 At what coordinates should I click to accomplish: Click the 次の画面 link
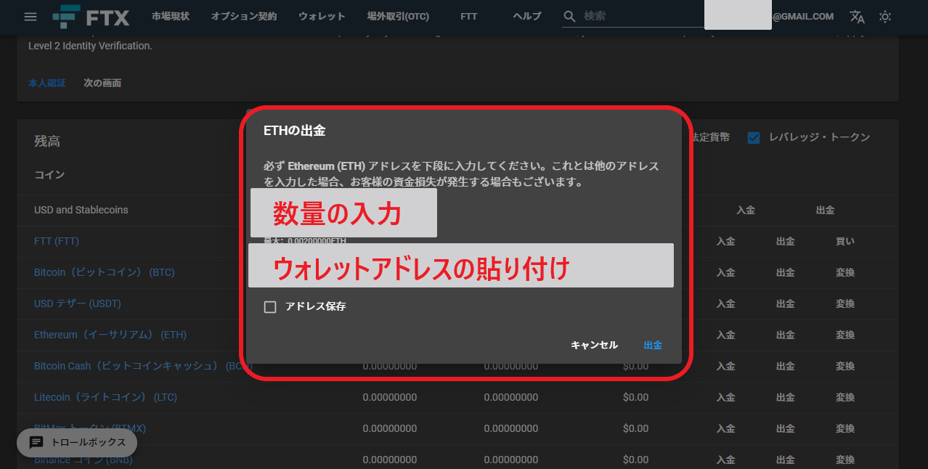[102, 83]
